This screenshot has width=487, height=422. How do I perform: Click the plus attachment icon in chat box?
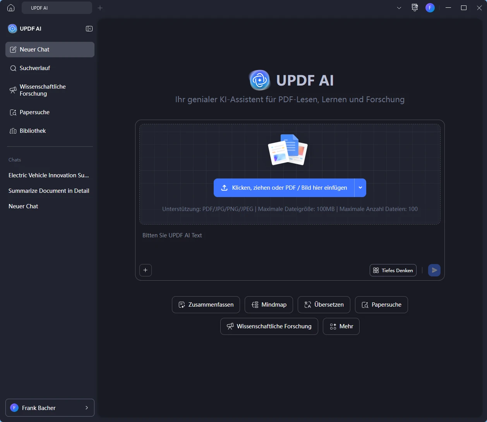click(146, 270)
